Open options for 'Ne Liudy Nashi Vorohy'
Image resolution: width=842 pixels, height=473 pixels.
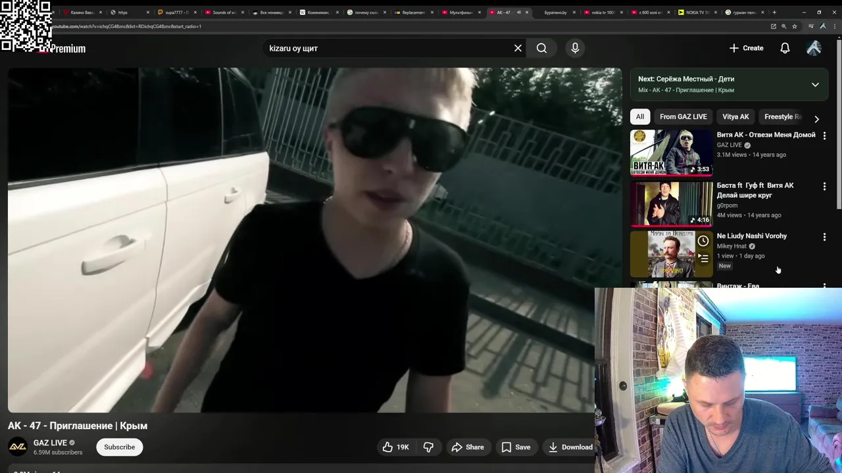(824, 237)
